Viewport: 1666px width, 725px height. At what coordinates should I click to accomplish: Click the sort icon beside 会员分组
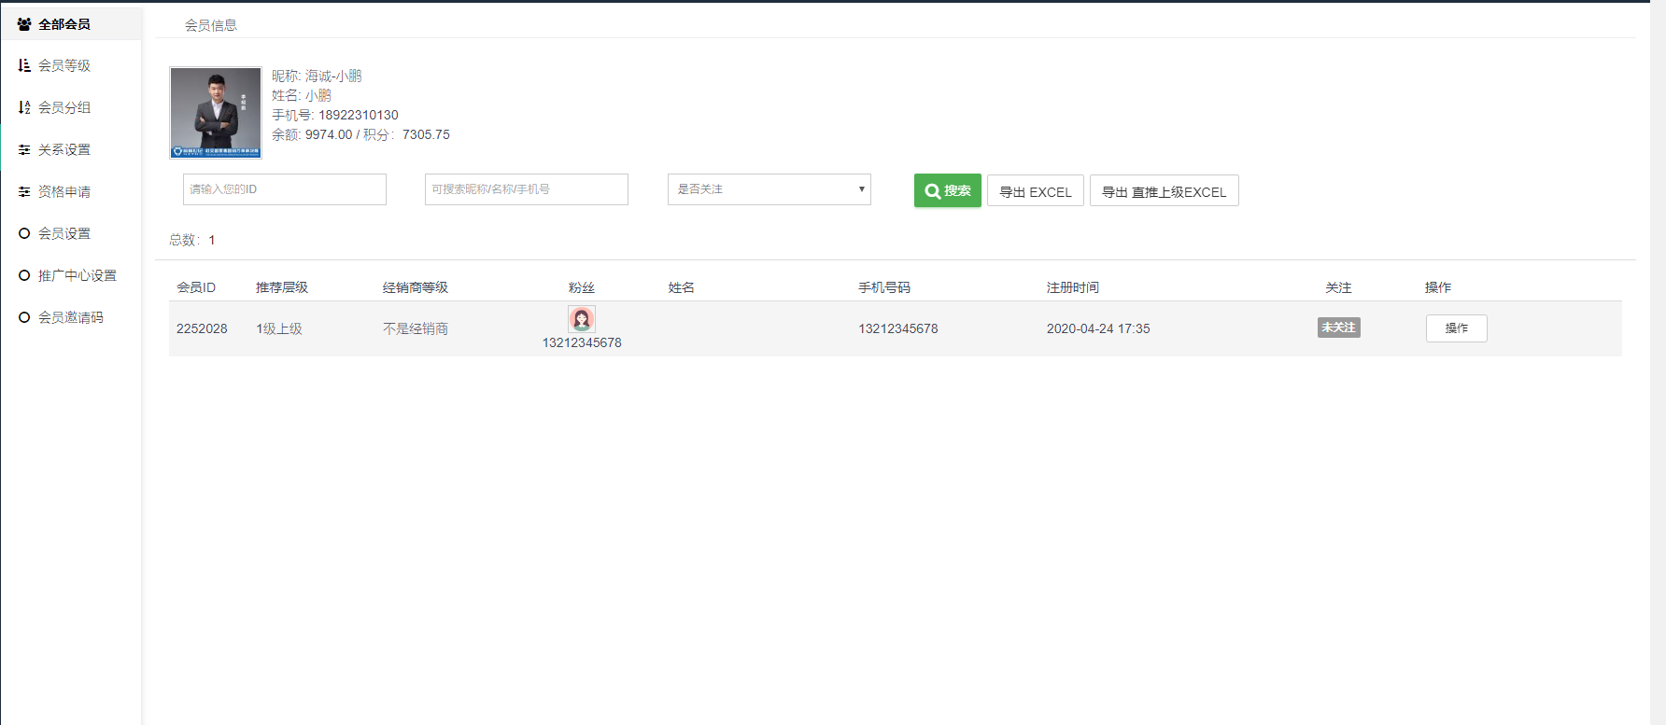tap(24, 107)
